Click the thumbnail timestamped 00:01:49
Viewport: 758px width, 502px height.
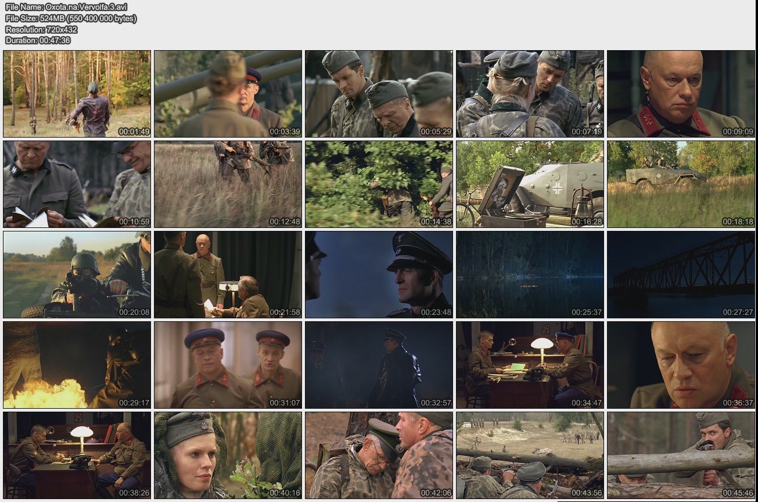(77, 94)
